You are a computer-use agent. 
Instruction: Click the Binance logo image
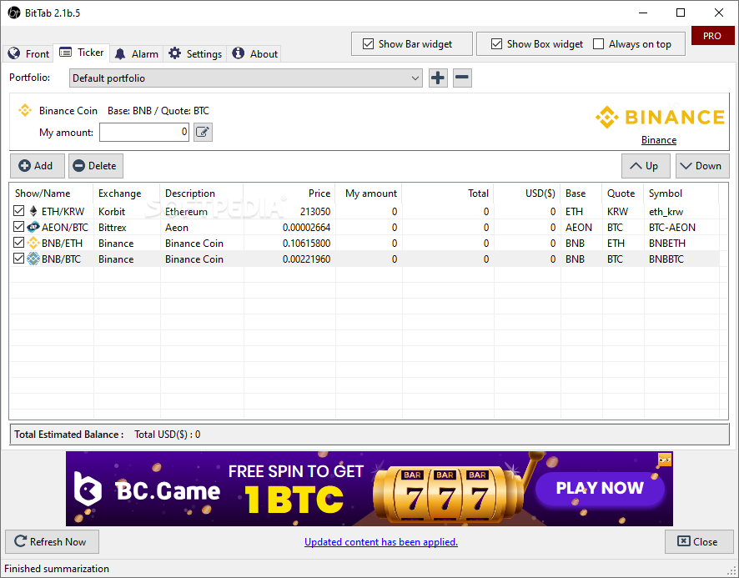point(660,117)
